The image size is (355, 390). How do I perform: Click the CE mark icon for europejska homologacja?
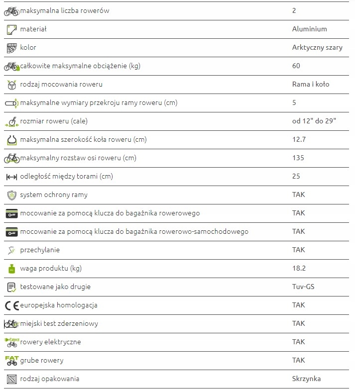[11, 305]
